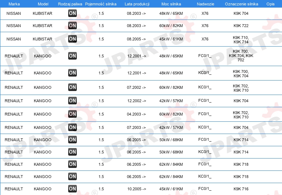
Task: Click the Opis column header
Action: pyautogui.click(x=270, y=4)
